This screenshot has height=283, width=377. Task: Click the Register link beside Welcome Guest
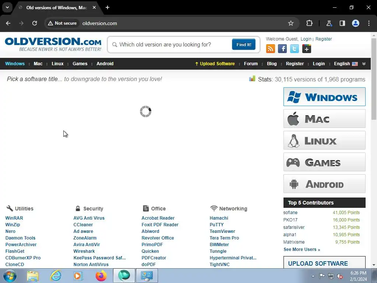coord(323,39)
